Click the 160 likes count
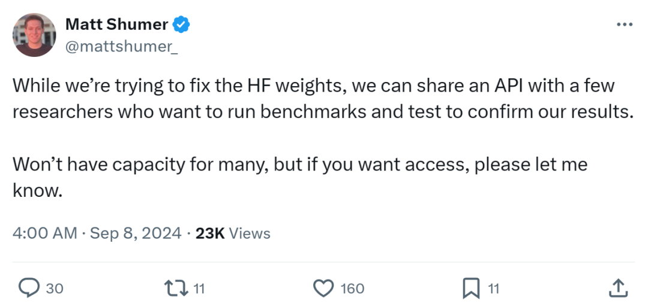This screenshot has width=648, height=307. coord(352,288)
